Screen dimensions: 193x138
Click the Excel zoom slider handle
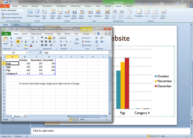(97, 119)
